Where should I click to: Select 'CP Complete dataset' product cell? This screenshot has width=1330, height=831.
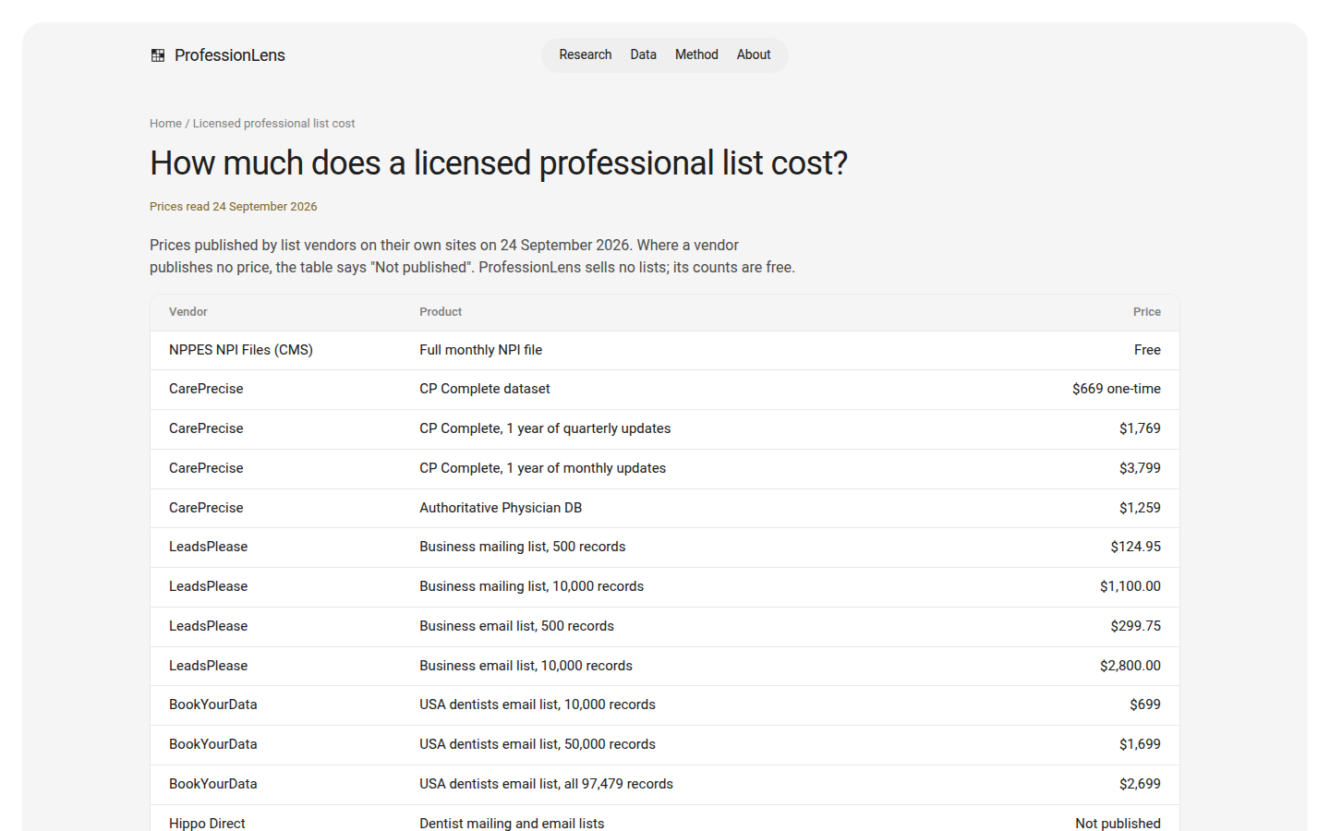484,389
